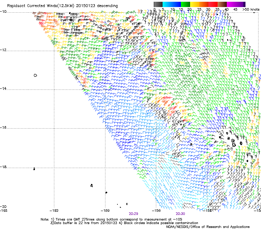Click the legend label "25"
The image size is (261, 229).
pos(199,10)
